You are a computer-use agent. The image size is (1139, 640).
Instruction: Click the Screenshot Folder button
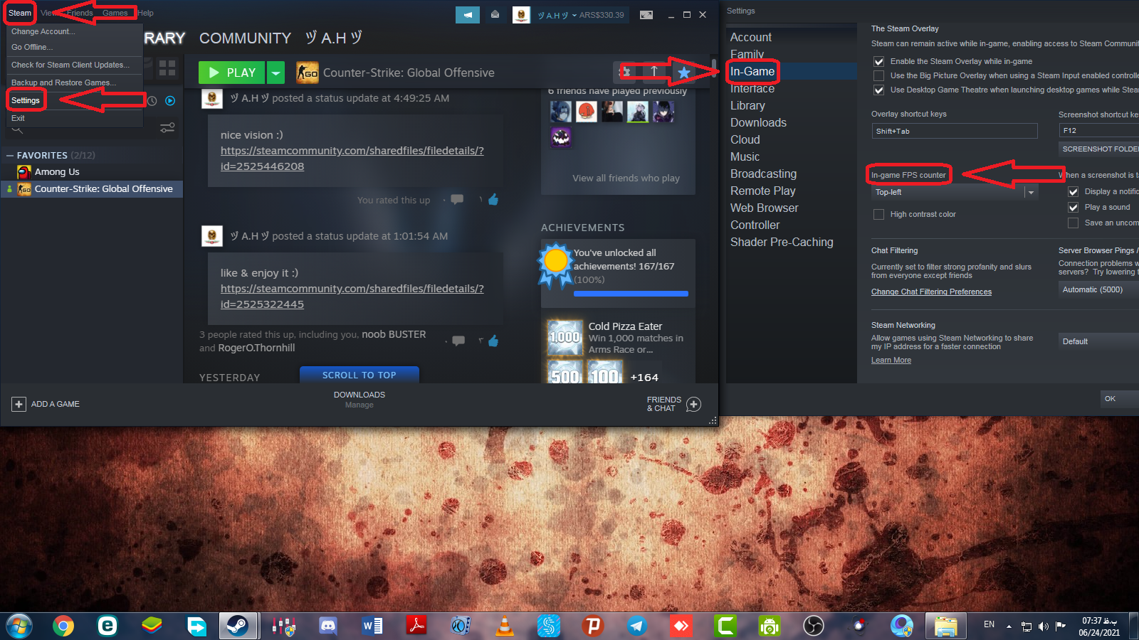[x=1098, y=149]
